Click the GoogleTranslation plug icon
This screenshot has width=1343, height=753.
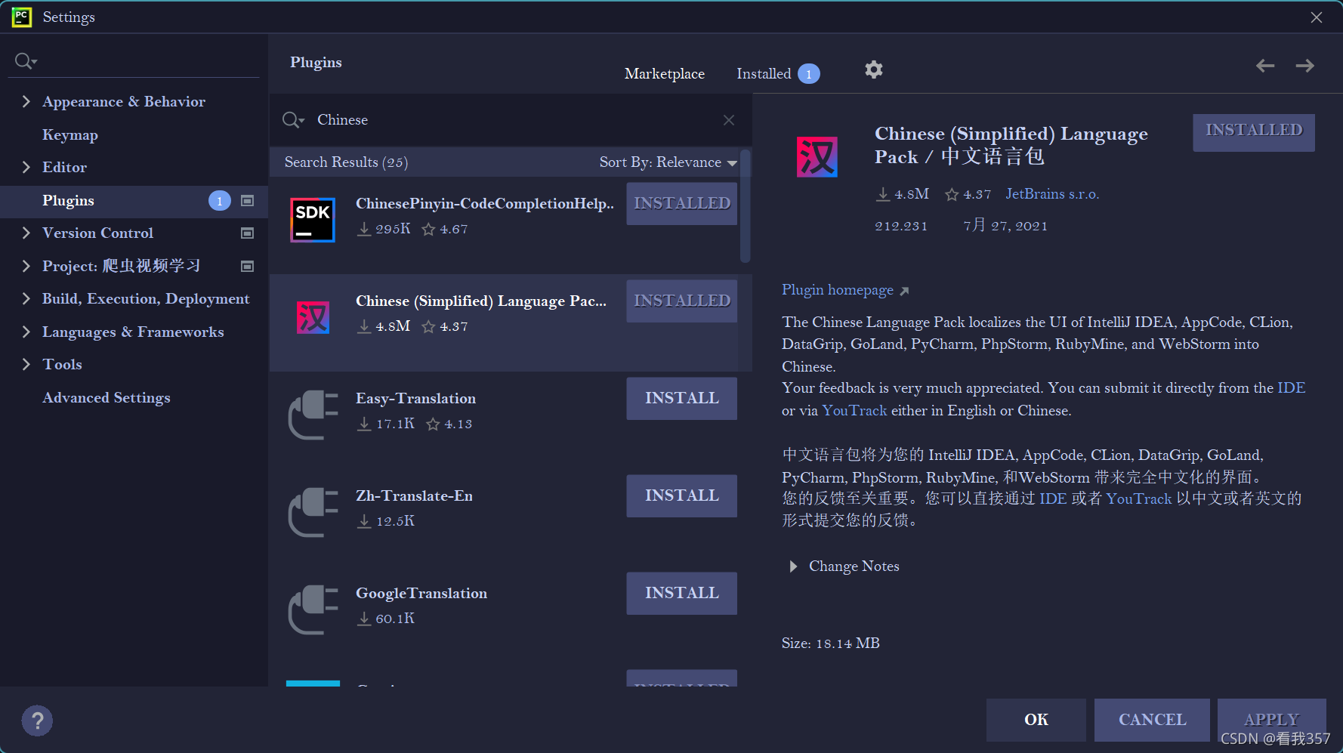tap(313, 609)
